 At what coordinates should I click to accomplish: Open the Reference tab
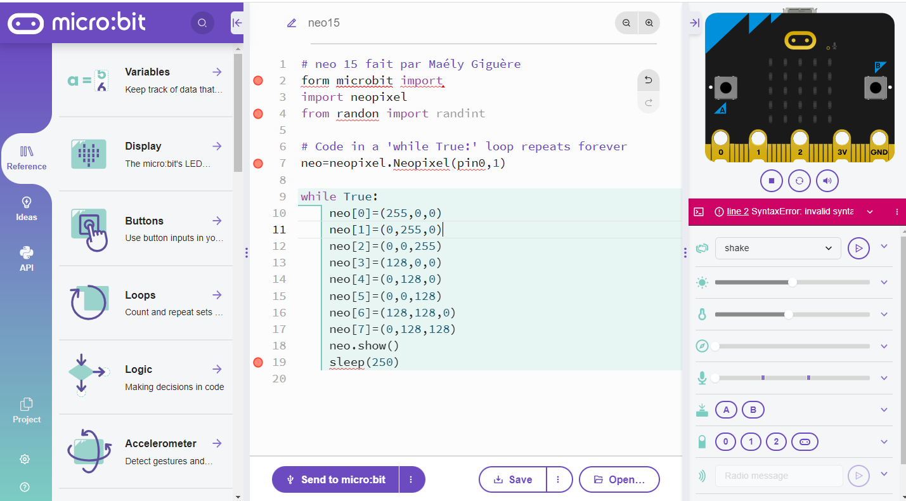point(27,158)
